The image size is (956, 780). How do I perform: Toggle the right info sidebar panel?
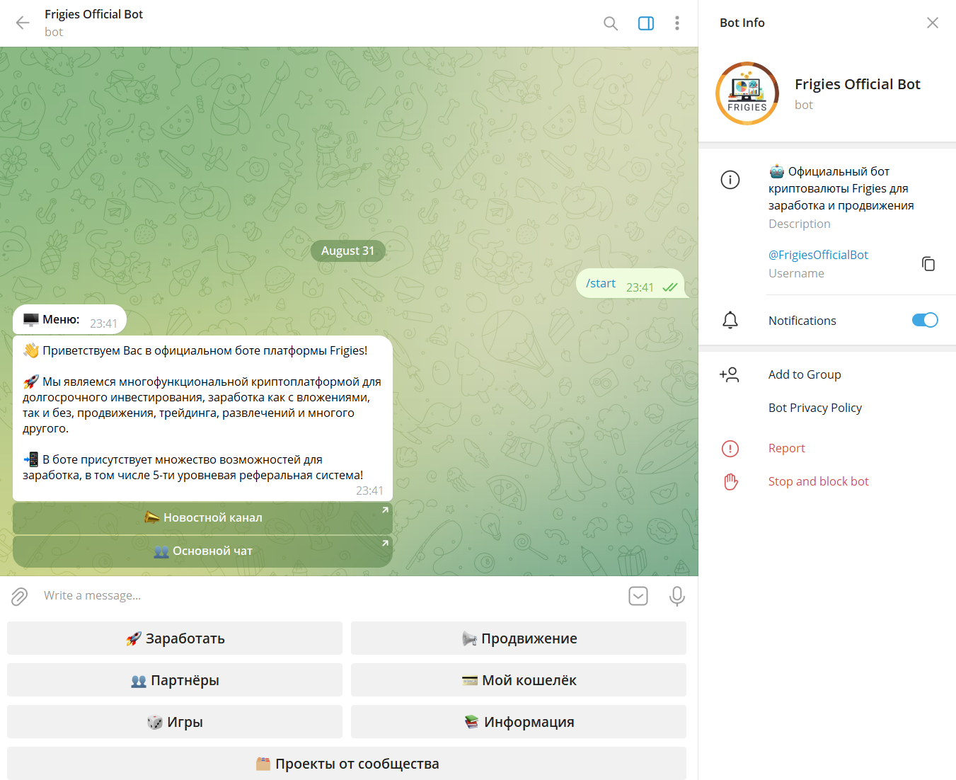click(646, 23)
